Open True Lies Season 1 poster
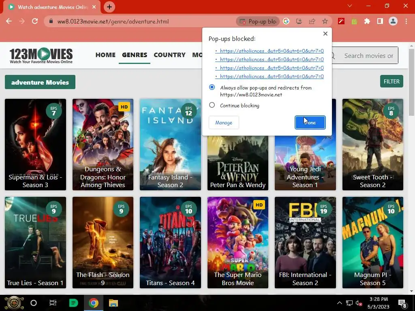 click(x=35, y=243)
